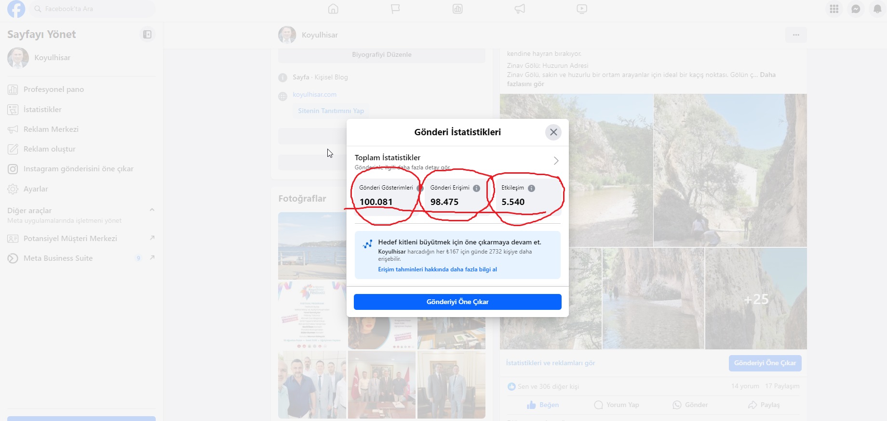Click 17 Paylaşım share count
The image size is (887, 421).
click(782, 386)
